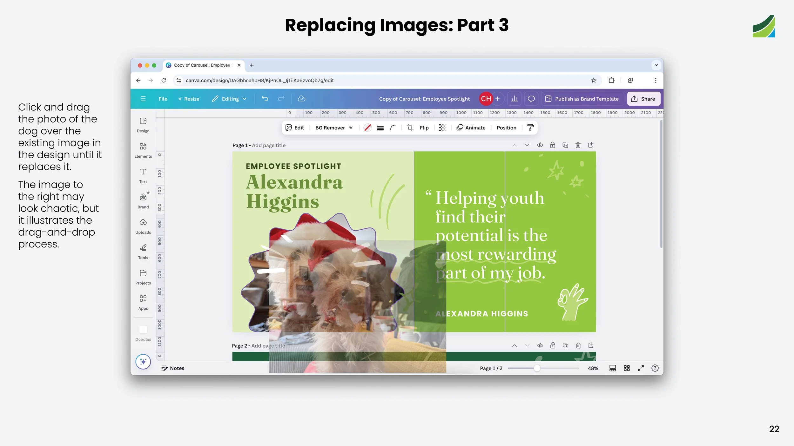The height and width of the screenshot is (446, 794).
Task: Toggle grid view at bottom bar
Action: click(x=627, y=368)
